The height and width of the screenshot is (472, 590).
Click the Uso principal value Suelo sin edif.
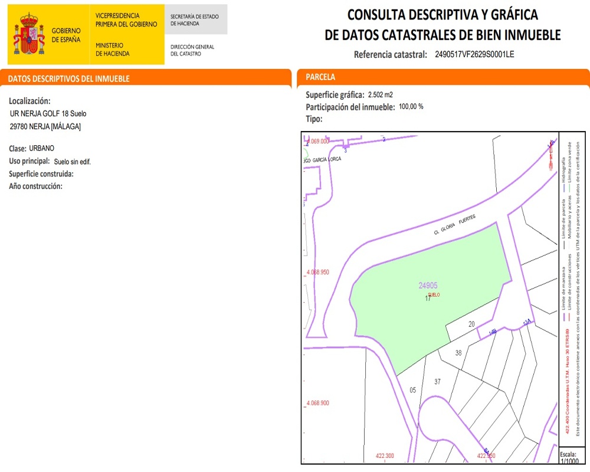72,162
